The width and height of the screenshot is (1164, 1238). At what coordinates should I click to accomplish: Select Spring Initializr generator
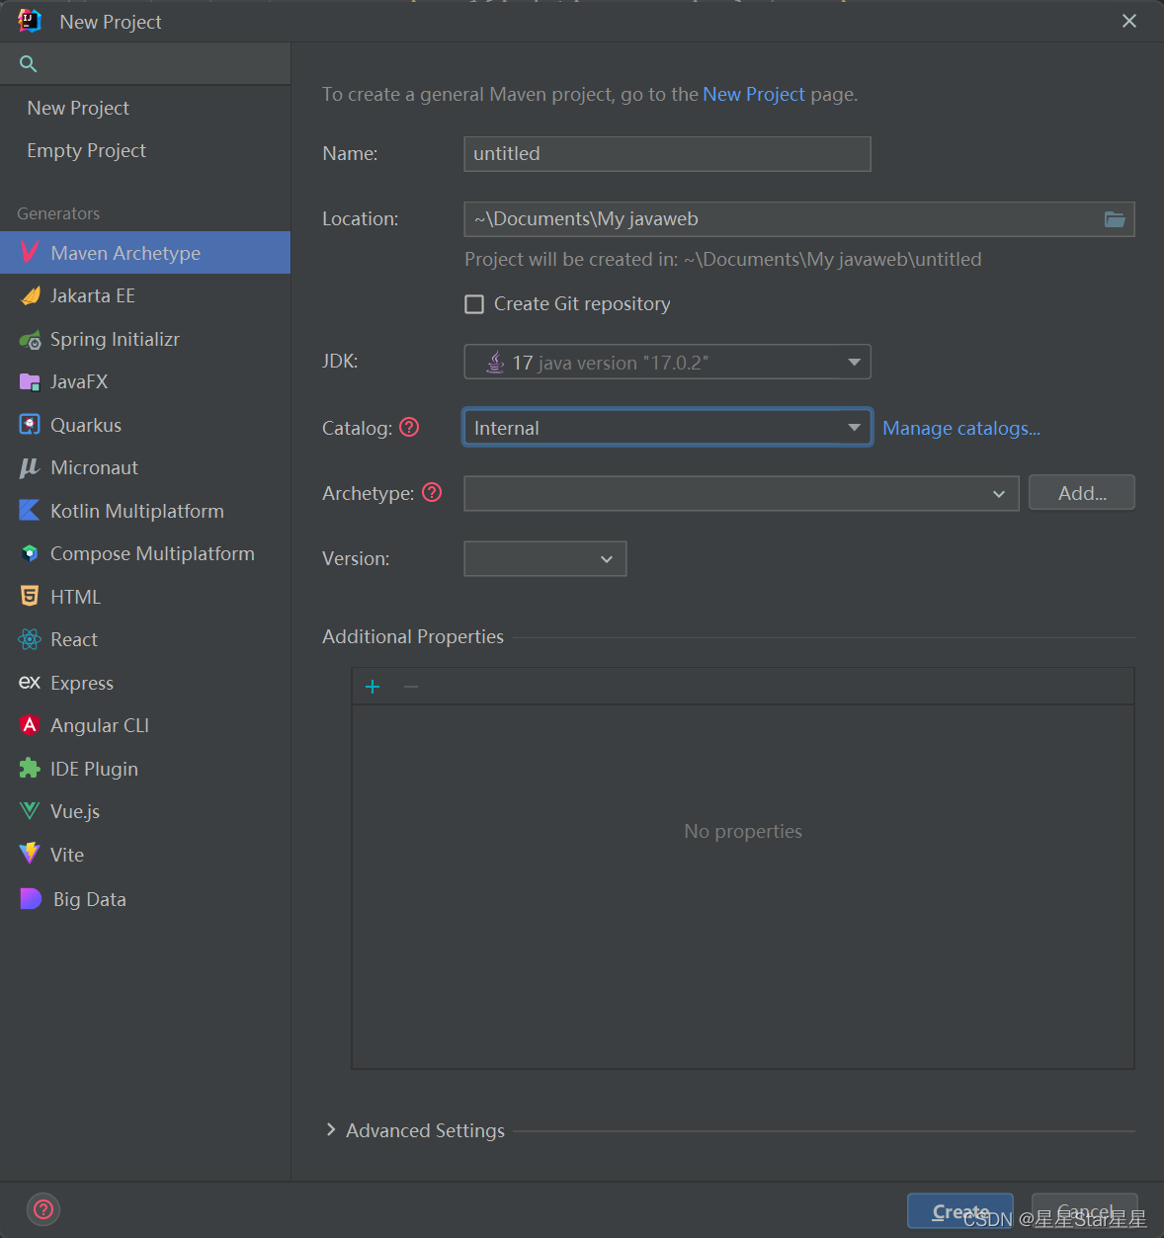(145, 339)
